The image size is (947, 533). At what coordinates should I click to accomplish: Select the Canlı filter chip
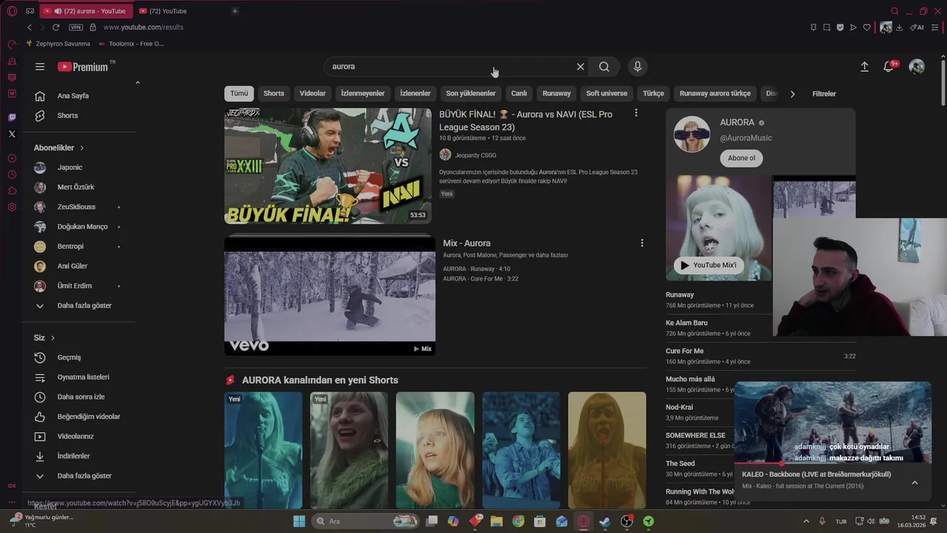pos(519,94)
